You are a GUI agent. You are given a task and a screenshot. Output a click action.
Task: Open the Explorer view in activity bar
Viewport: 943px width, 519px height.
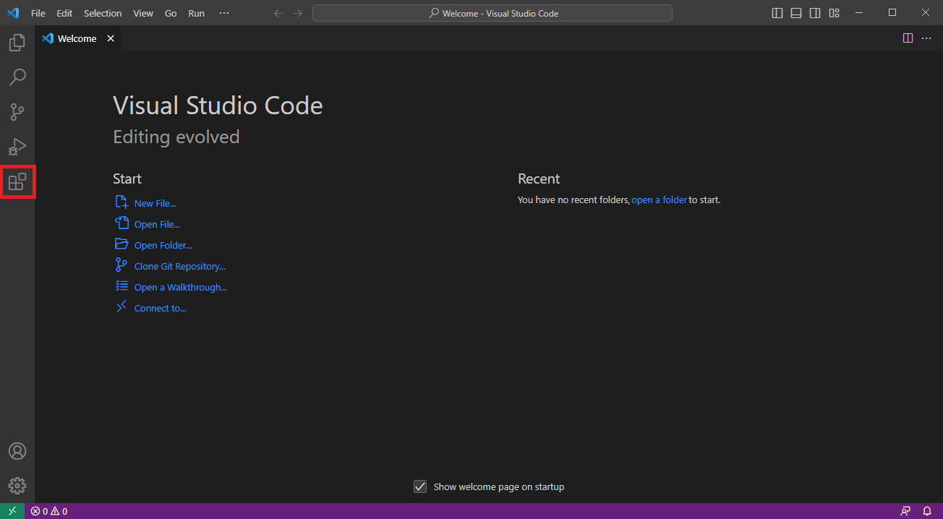point(17,43)
